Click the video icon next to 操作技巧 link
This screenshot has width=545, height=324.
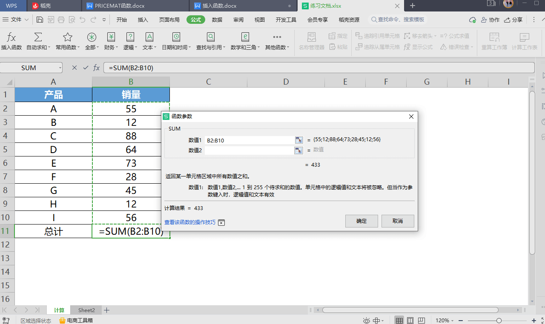[x=221, y=222]
